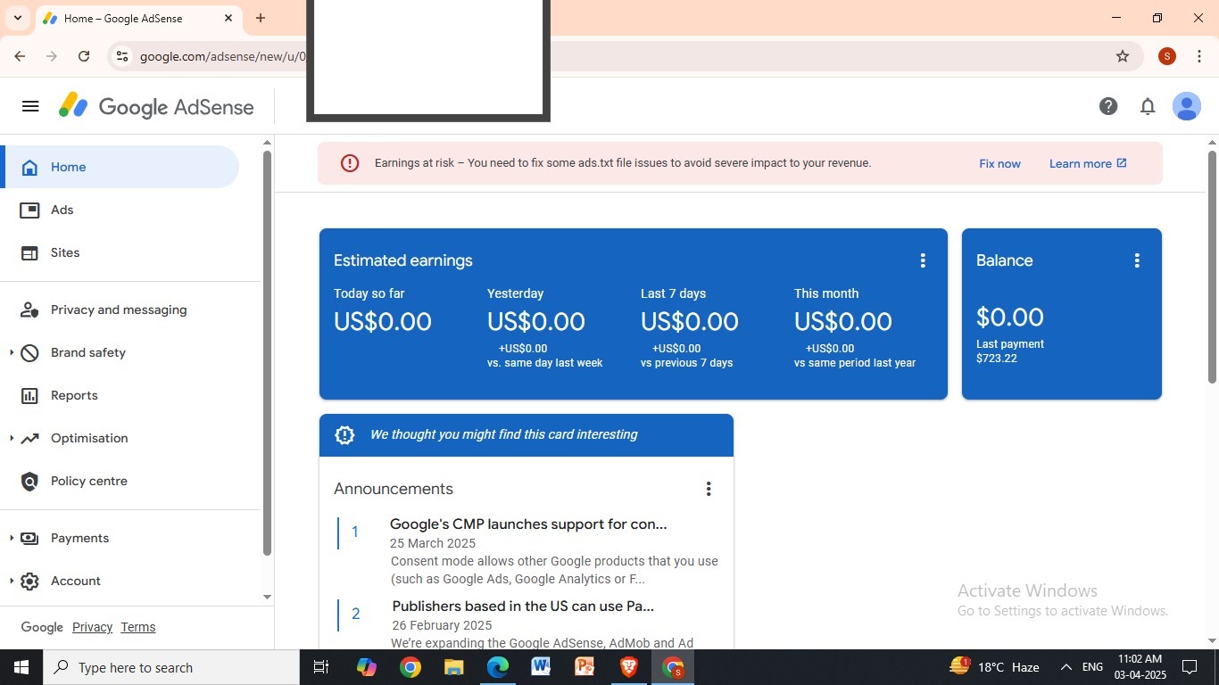Image resolution: width=1219 pixels, height=685 pixels.
Task: Click the Last 7 days earnings value
Action: tap(690, 322)
